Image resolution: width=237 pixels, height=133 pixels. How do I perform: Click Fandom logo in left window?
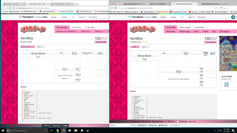(26, 17)
